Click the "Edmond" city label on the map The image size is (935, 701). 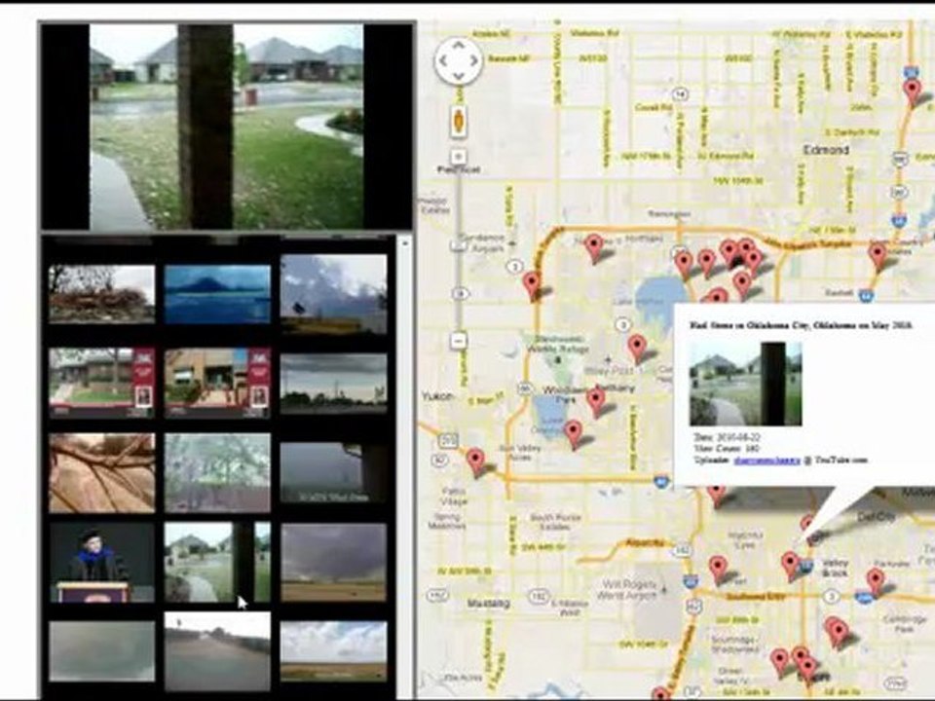(x=826, y=150)
